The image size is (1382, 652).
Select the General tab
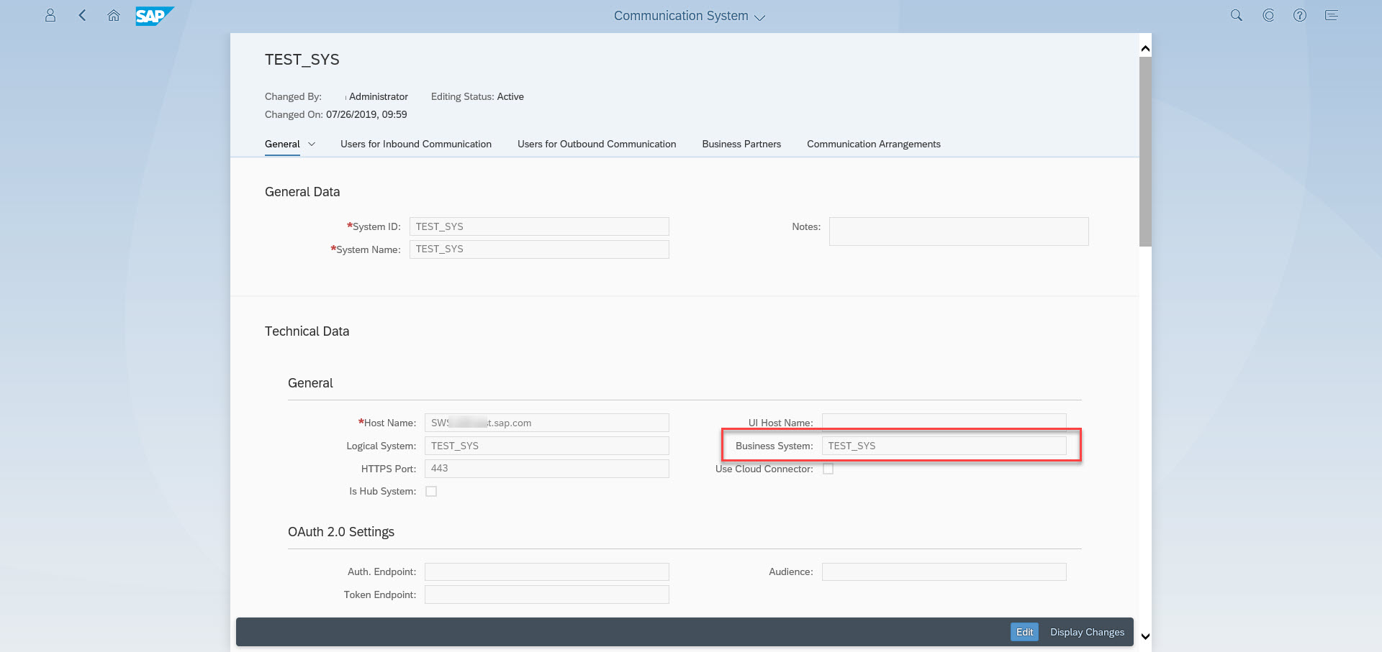point(282,144)
